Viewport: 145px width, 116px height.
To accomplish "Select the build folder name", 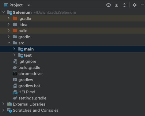I will point(23,31).
